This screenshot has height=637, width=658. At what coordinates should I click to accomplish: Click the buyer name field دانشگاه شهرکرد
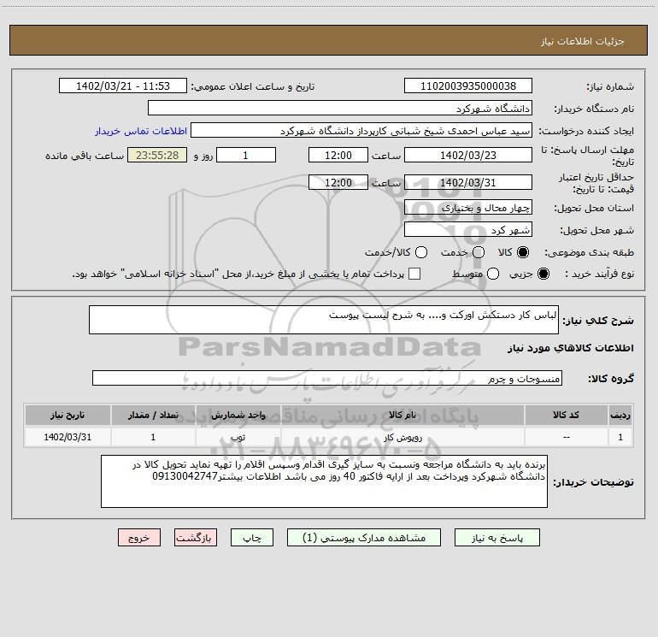coord(340,108)
